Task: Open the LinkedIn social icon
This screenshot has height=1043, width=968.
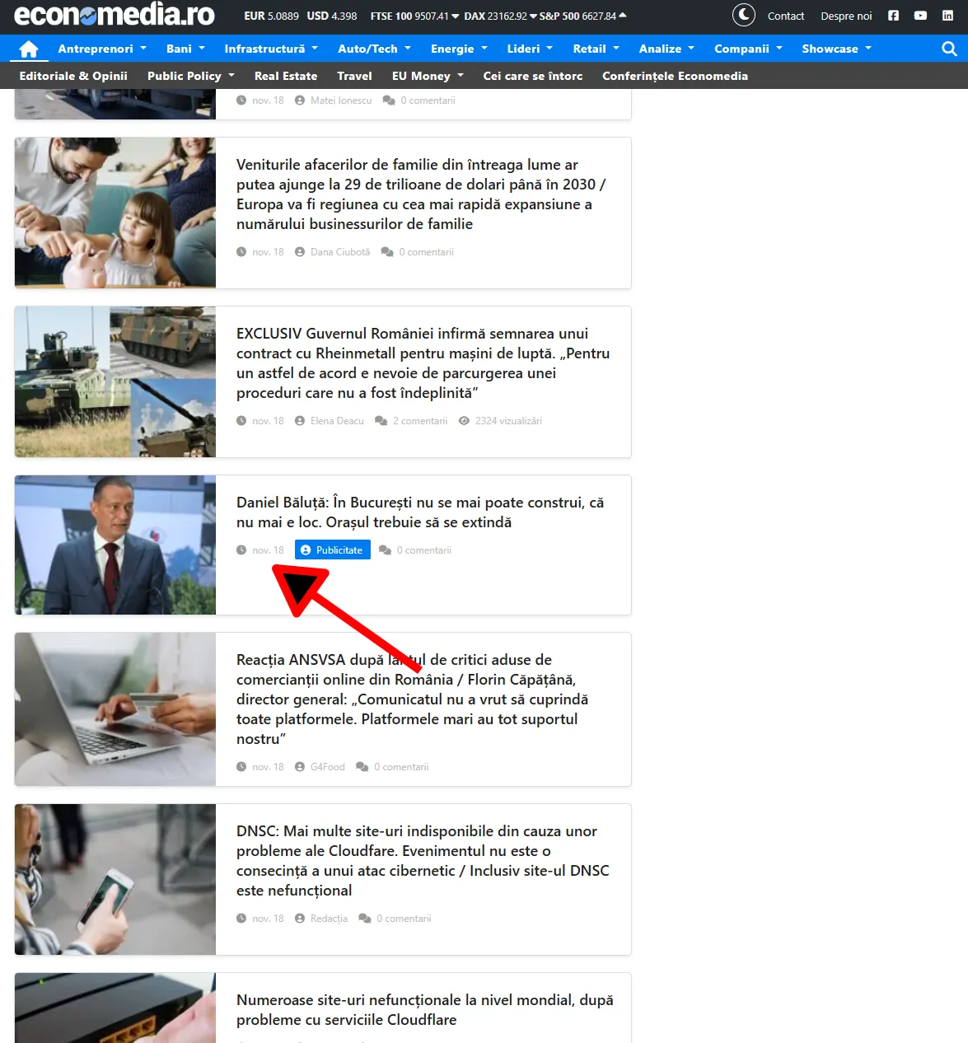Action: click(x=947, y=16)
